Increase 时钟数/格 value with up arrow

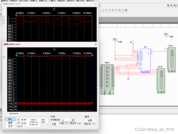(x=73, y=119)
